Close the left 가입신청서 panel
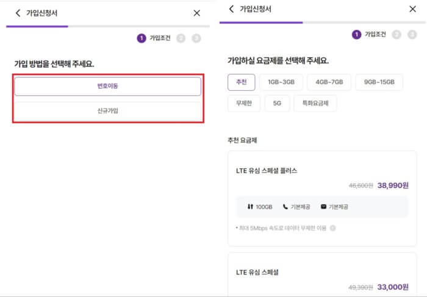Viewport: 427px width, 297px height. [x=196, y=13]
